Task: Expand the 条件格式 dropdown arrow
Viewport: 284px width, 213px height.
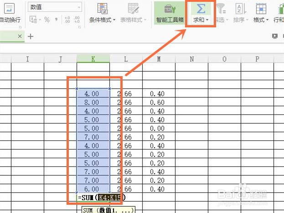Action: [114, 20]
